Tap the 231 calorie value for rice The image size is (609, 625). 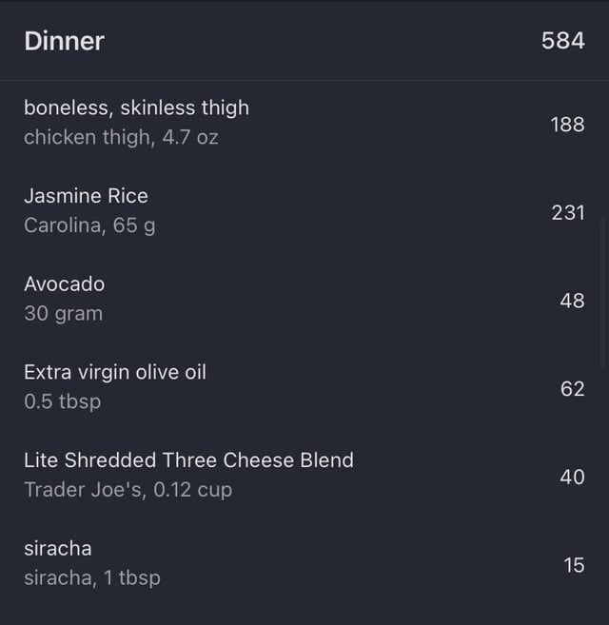pos(568,212)
